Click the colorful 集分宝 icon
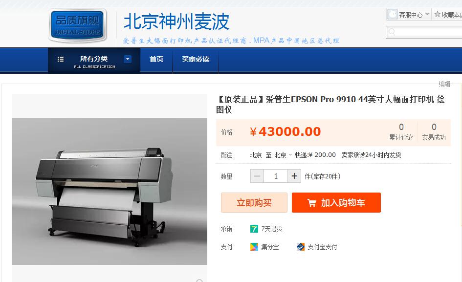The image size is (462, 282). [254, 247]
